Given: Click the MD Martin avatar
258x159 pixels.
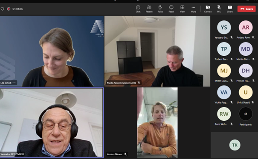Looking at the screenshot, I should (246, 49).
